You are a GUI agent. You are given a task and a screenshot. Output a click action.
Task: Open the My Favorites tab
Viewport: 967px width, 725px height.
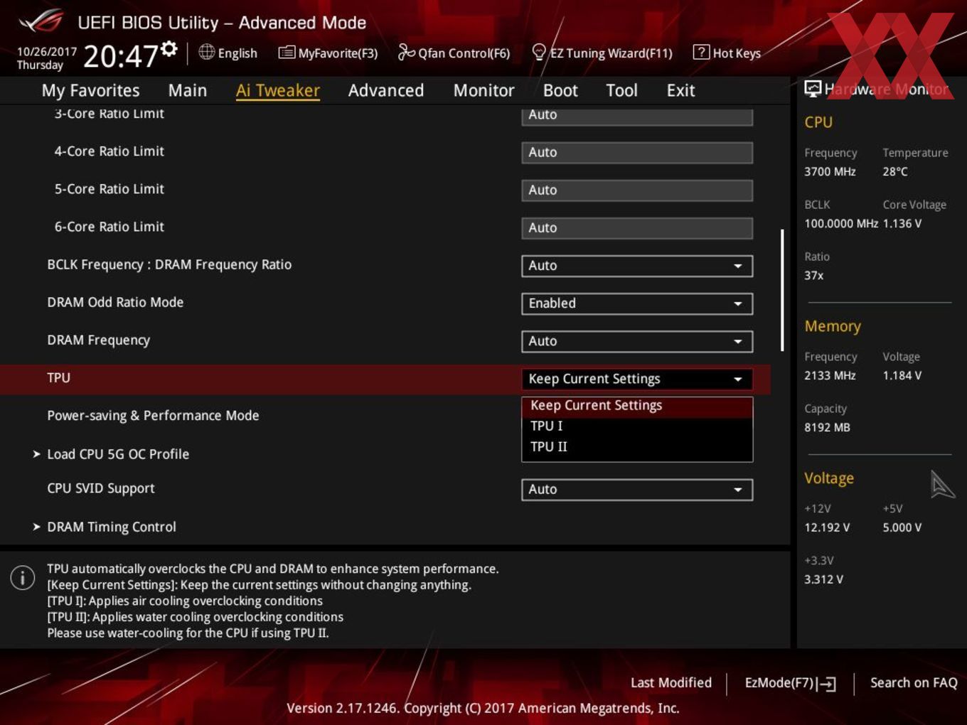tap(91, 90)
